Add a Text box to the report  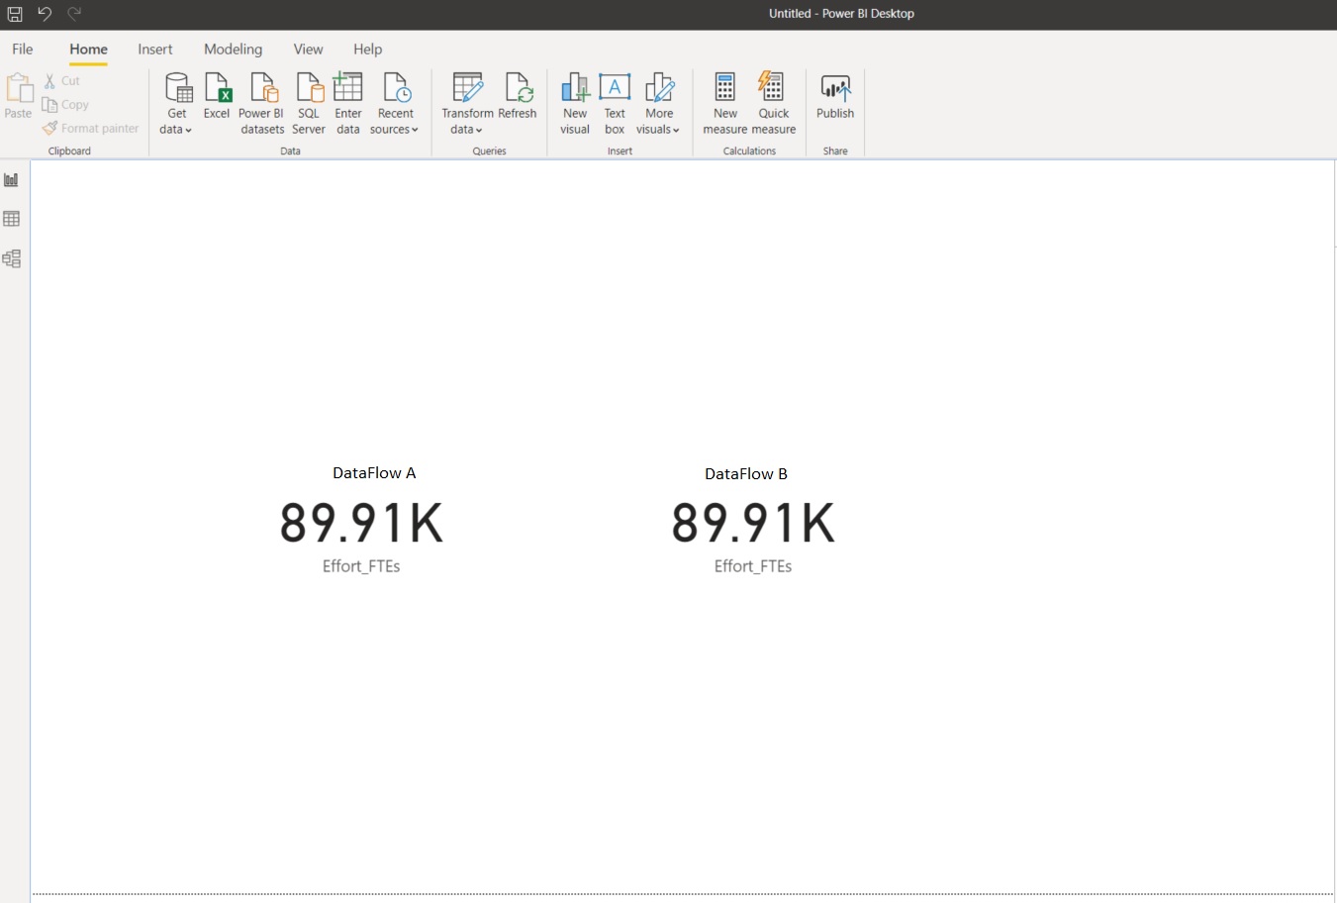point(615,103)
